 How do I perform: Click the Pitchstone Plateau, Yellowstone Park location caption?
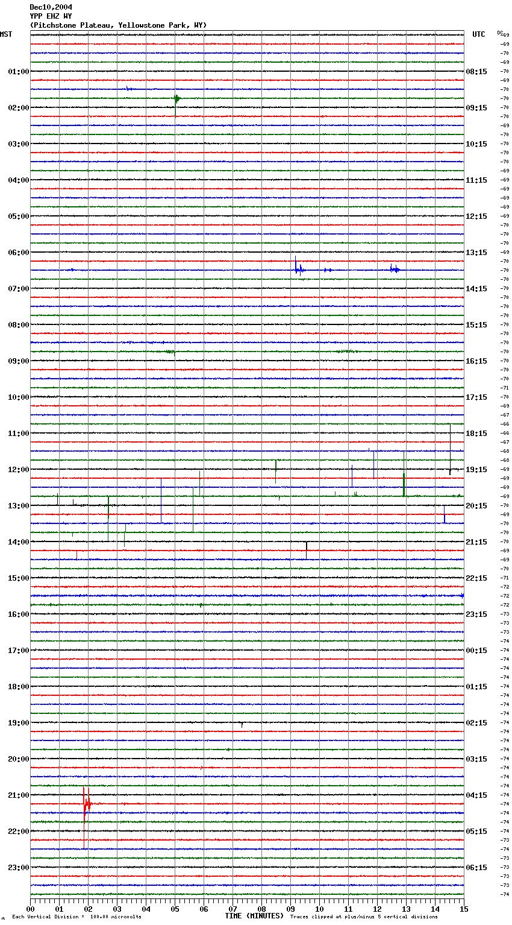point(118,25)
